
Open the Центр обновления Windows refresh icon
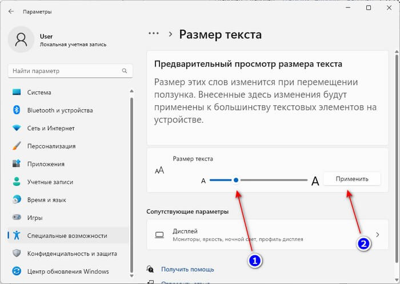(17, 271)
